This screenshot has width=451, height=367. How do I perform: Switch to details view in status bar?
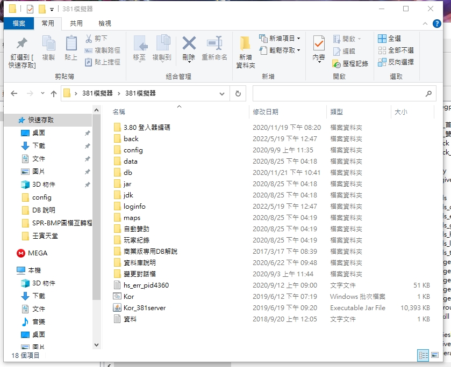(x=423, y=356)
